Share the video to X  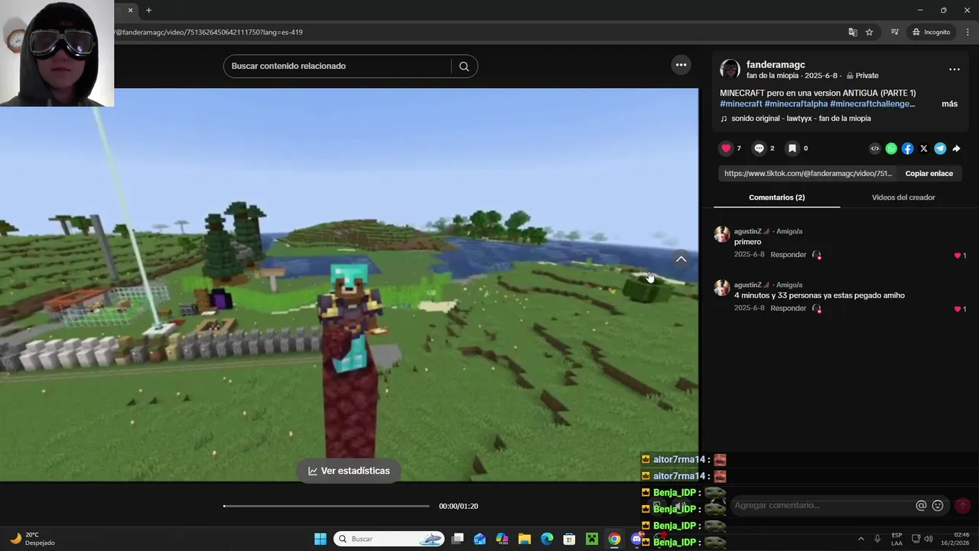[924, 148]
